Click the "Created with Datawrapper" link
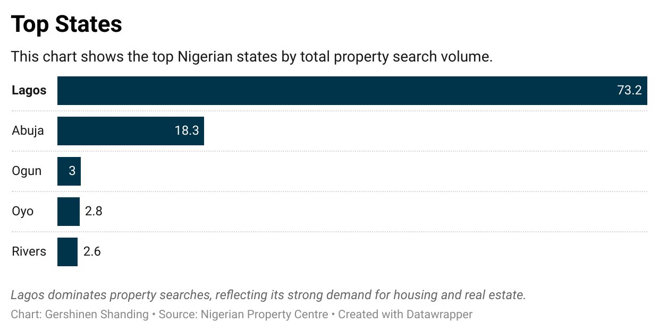 tap(405, 314)
